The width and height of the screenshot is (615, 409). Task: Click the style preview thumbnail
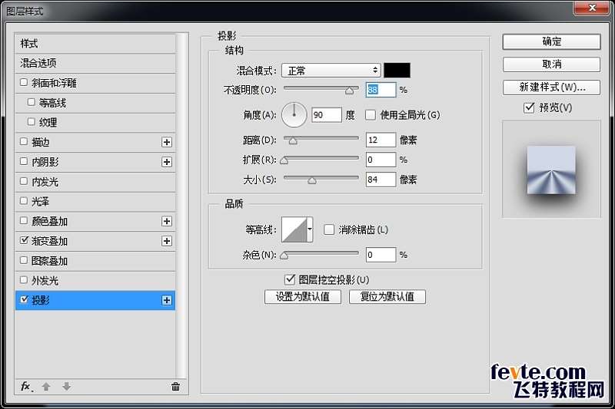tap(551, 169)
